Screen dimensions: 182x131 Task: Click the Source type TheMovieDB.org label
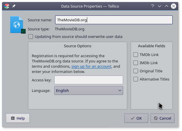(x=69, y=29)
